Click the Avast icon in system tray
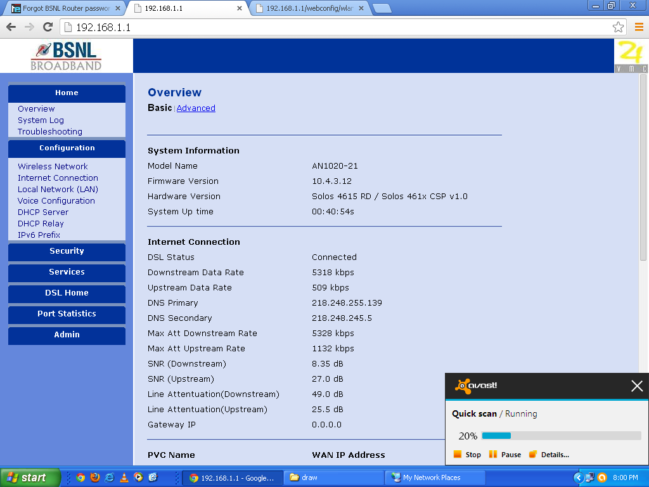Screen dimensions: 649x487 tap(602, 477)
